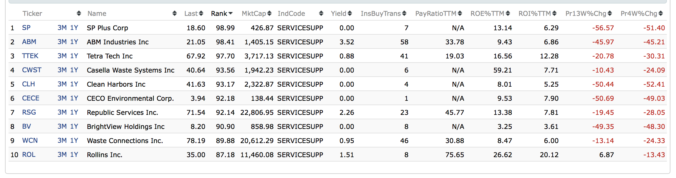Click PayRatioTTM sort arrows
This screenshot has width=676, height=178.
[x=460, y=14]
